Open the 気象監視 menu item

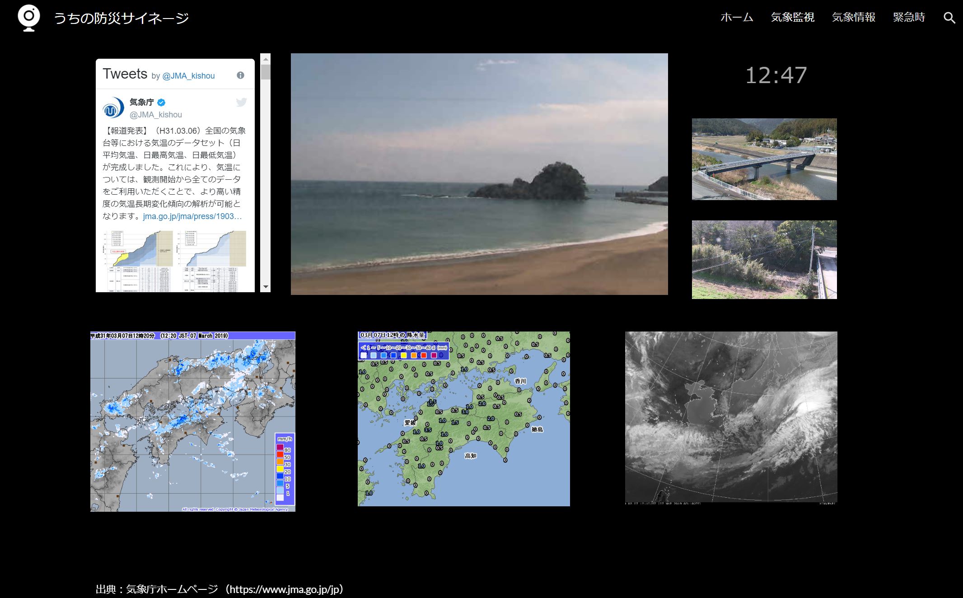coord(792,18)
